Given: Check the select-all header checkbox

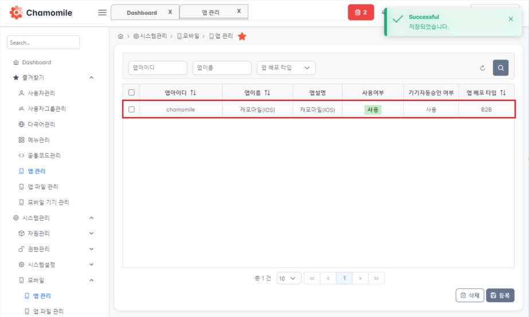Looking at the screenshot, I should pos(131,92).
